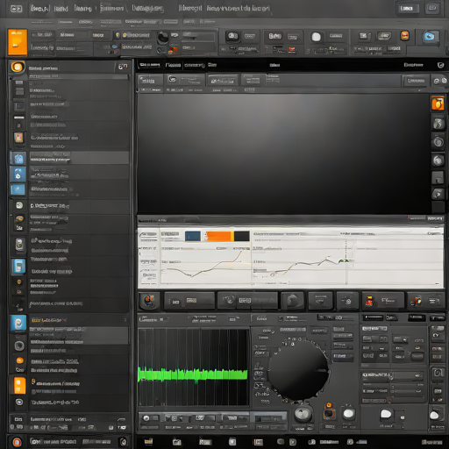Click the shield icon at the viewer tab bar's right end
Screen dimensions: 449x449
440,65
